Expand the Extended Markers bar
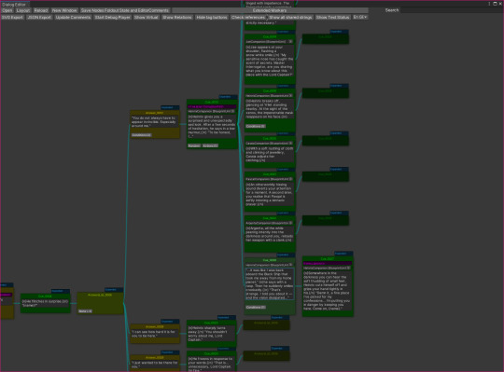This screenshot has width=504, height=372. 270,10
